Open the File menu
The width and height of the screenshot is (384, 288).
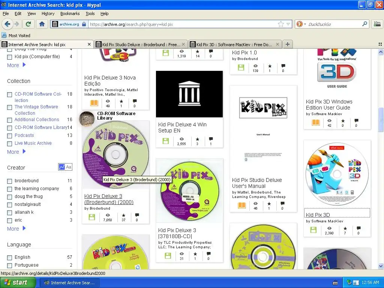point(6,13)
